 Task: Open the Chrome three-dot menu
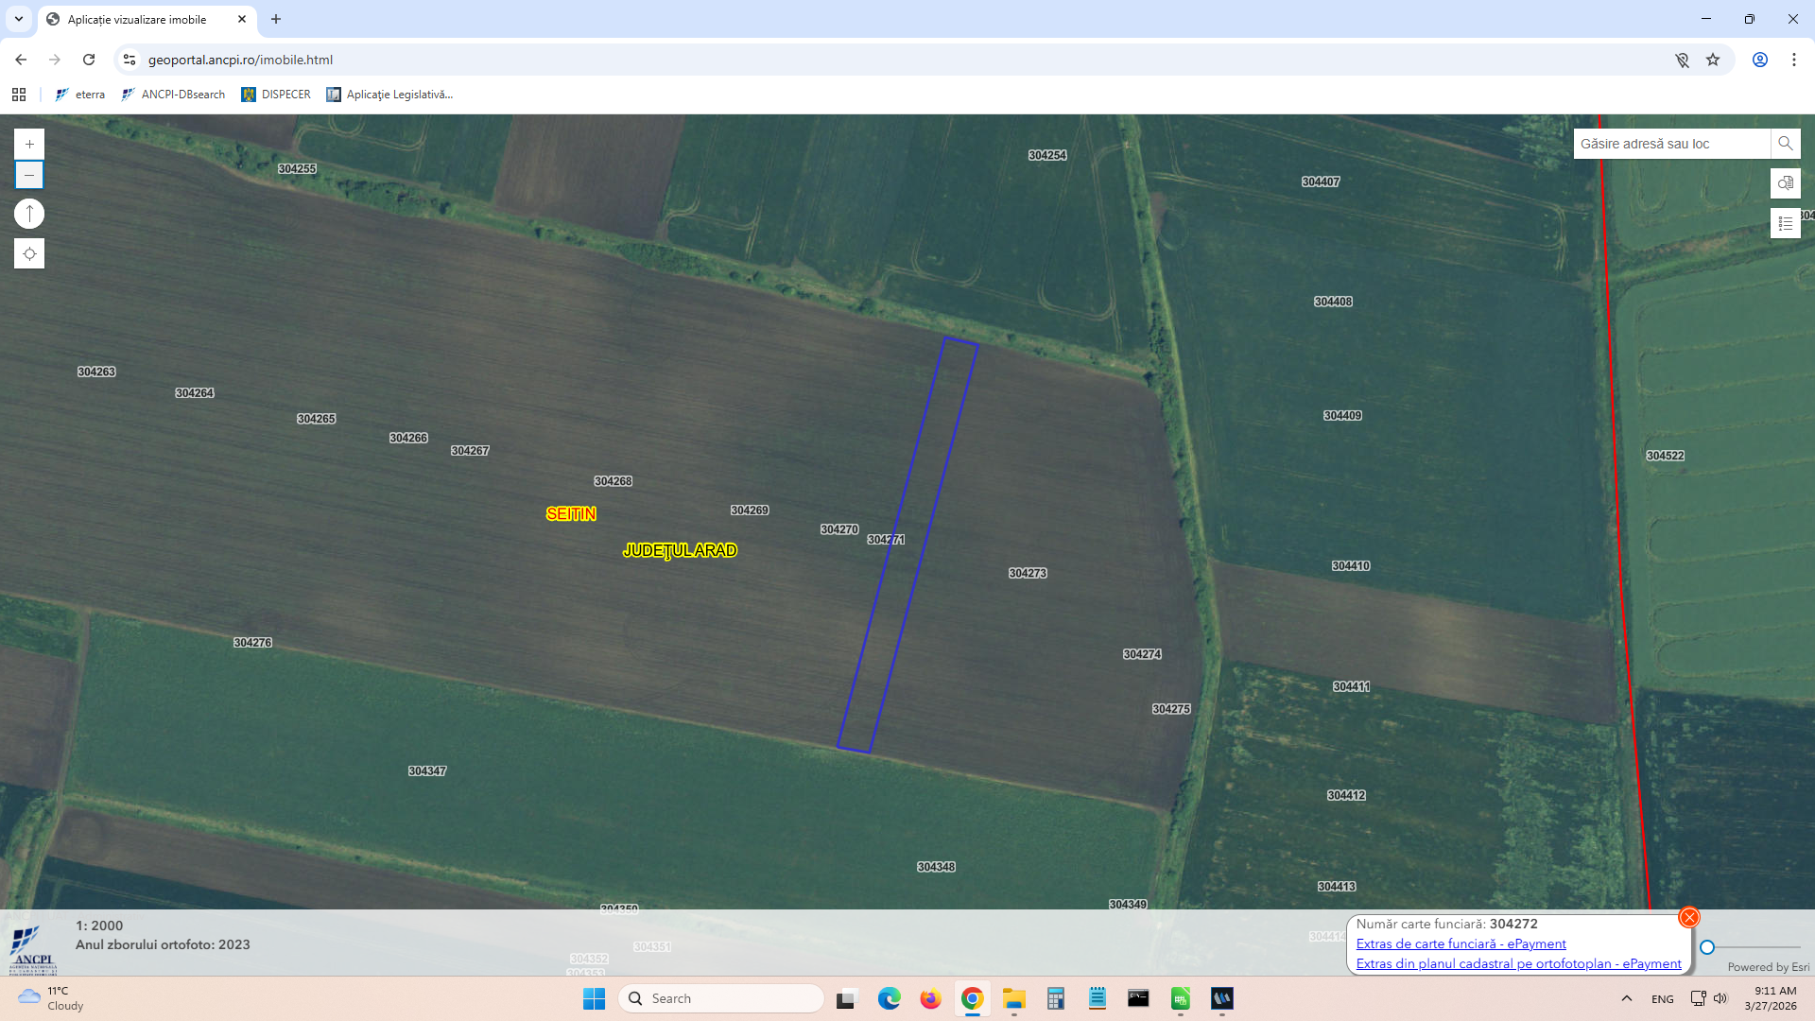click(1793, 60)
